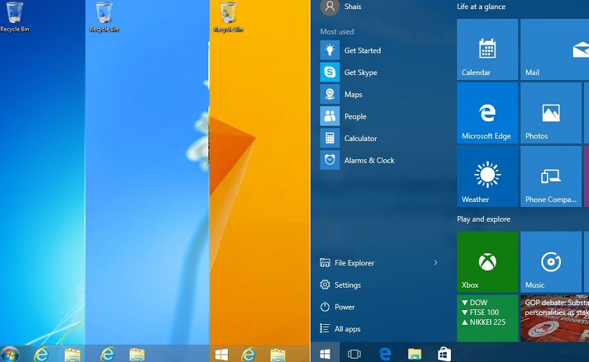Screen dimensions: 589x362
Task: Open the Weather tile
Action: click(487, 176)
